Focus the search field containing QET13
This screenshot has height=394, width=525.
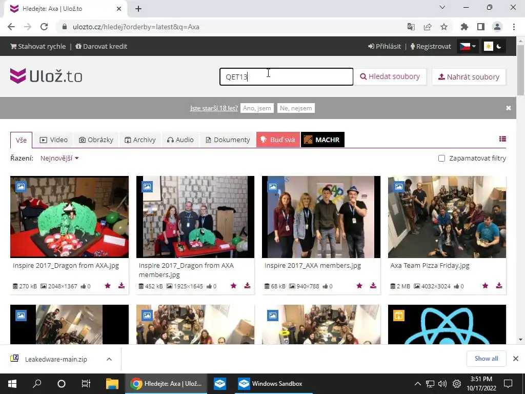(x=286, y=77)
